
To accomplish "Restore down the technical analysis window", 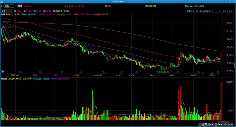I will coord(230,2).
